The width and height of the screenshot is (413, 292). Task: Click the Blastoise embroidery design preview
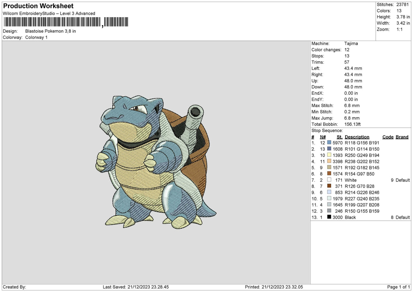[156, 163]
